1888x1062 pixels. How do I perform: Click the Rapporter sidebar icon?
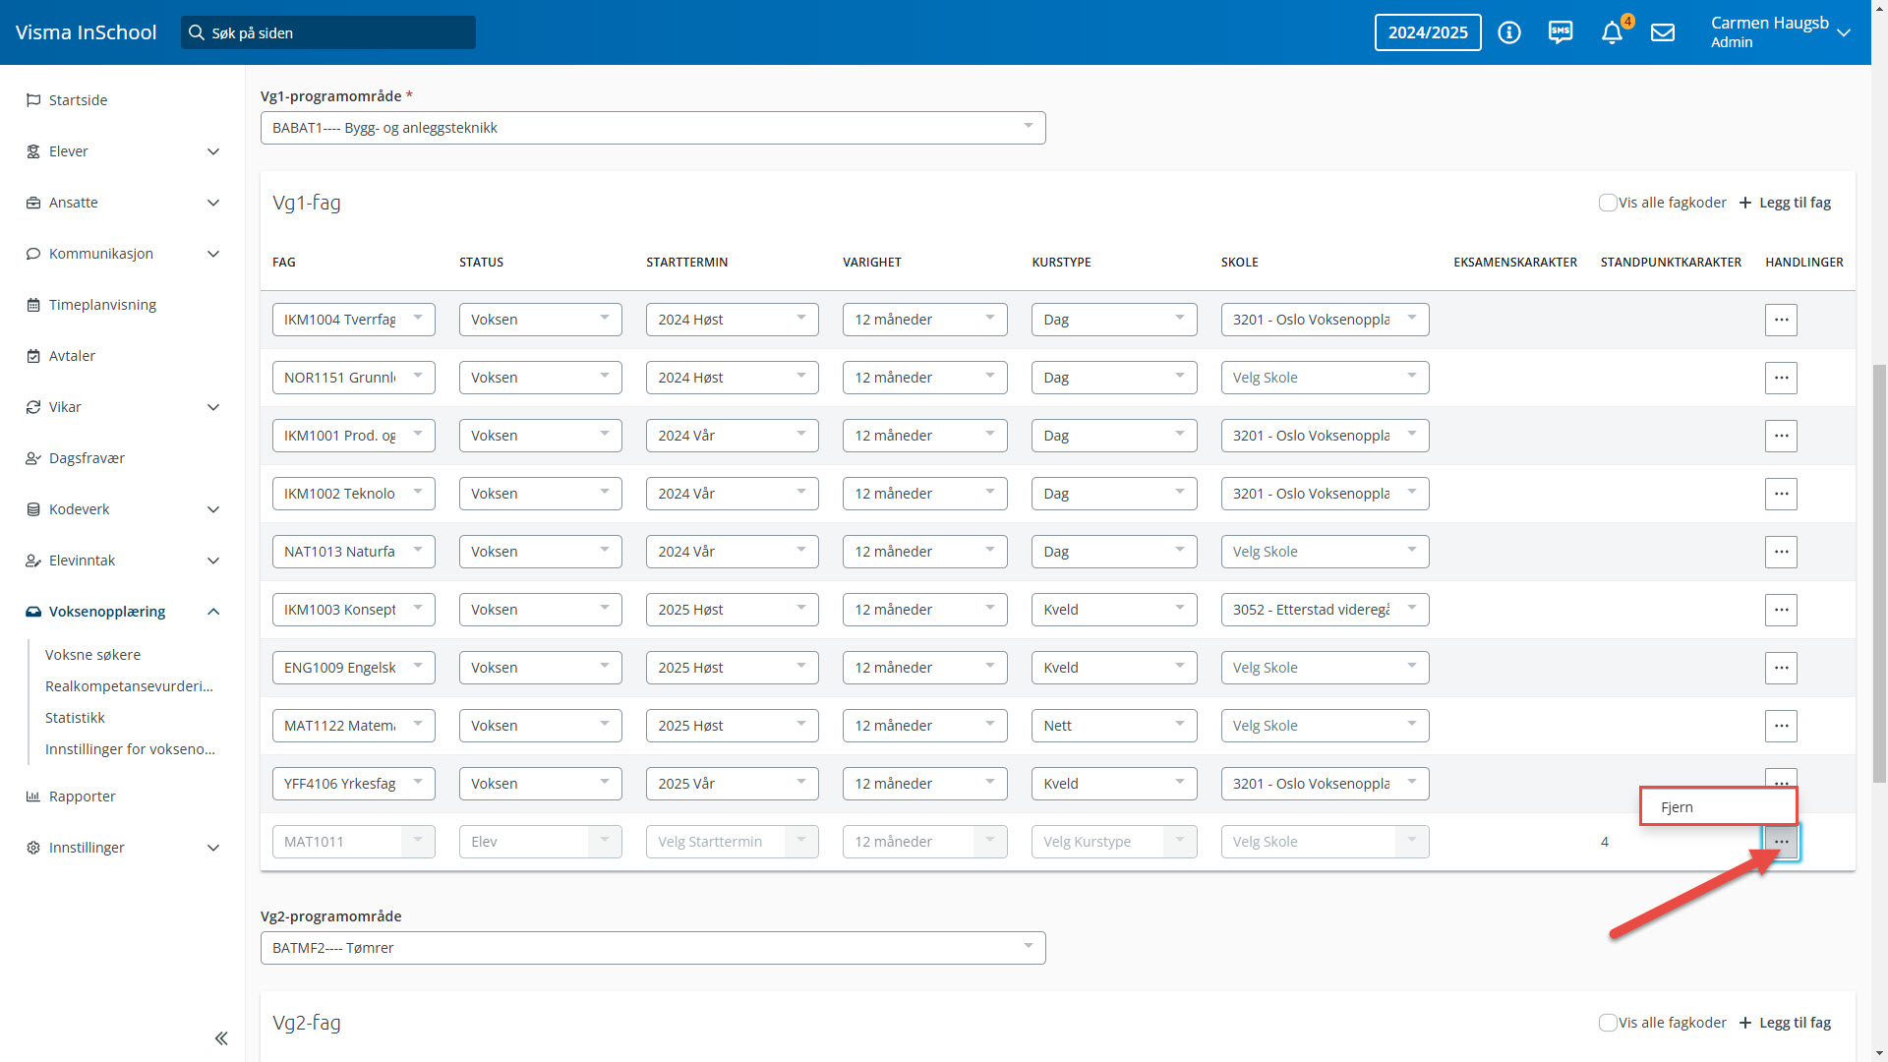click(33, 796)
